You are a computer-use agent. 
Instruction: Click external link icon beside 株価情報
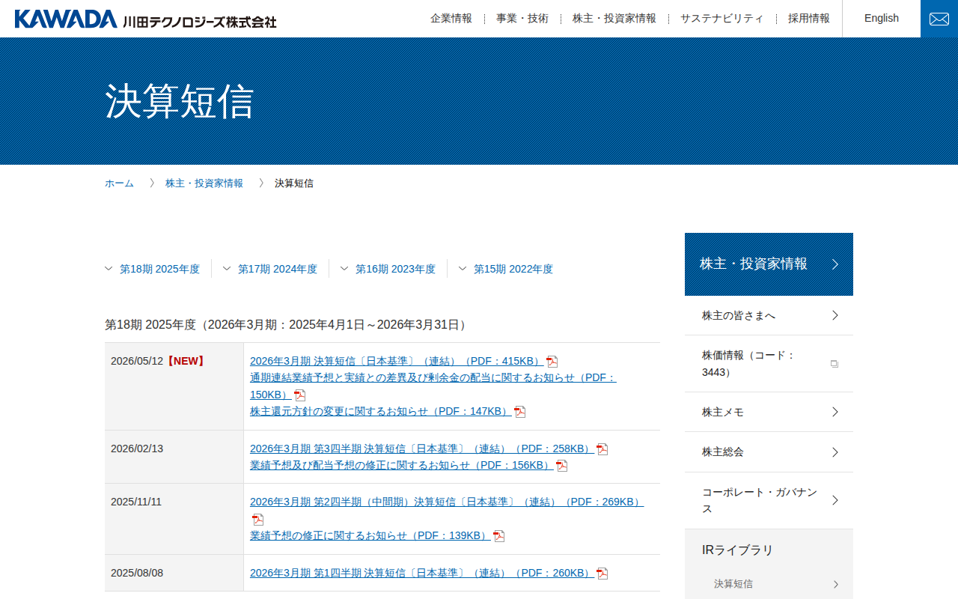pyautogui.click(x=835, y=364)
